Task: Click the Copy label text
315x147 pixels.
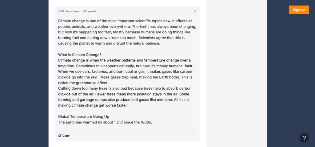Action: (66, 136)
